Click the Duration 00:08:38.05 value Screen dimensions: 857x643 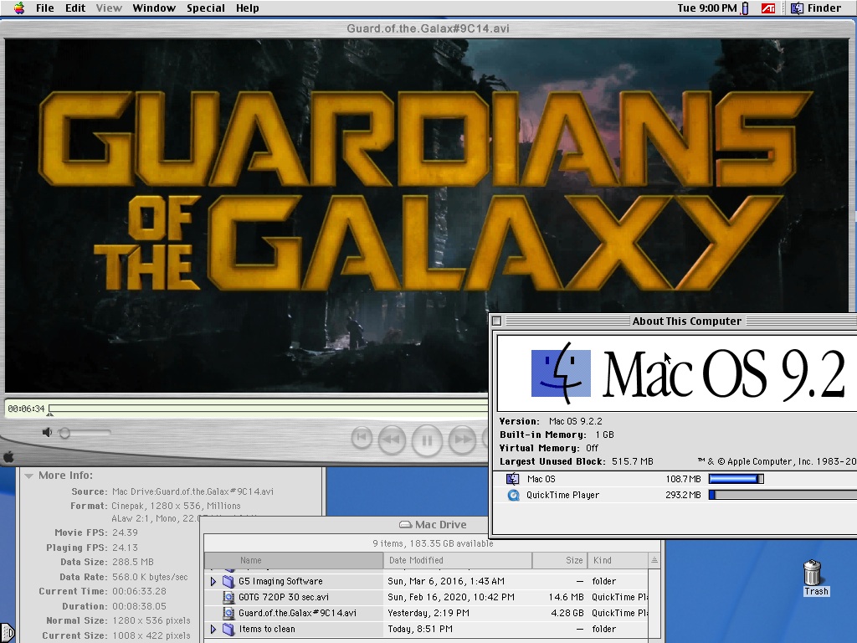139,606
